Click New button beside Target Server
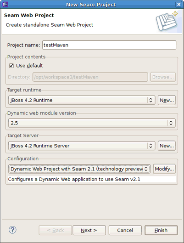 coord(167,146)
